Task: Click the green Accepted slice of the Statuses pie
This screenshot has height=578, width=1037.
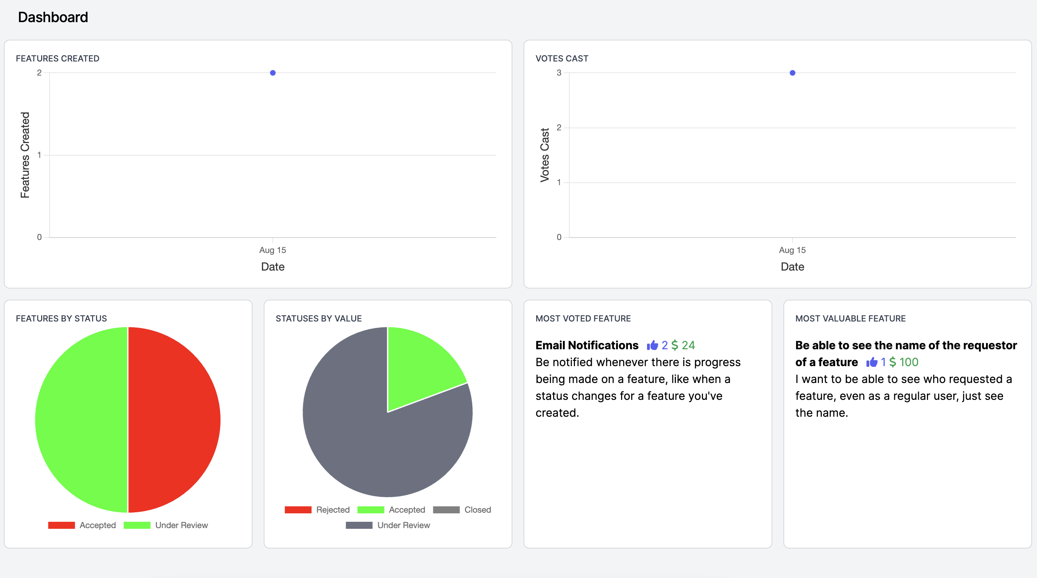Action: pos(423,366)
